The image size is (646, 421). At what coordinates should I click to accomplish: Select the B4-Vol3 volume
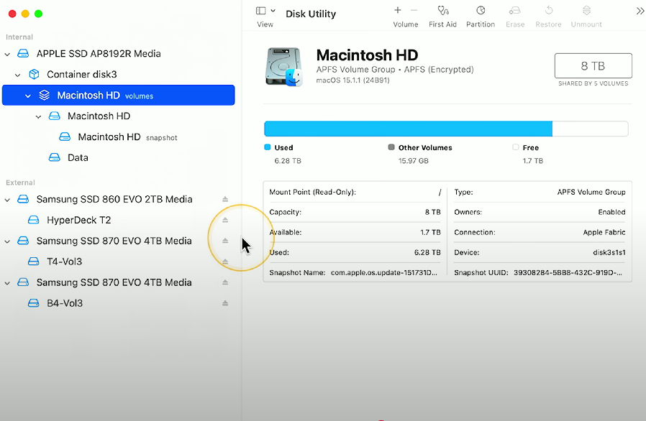[x=119, y=303]
